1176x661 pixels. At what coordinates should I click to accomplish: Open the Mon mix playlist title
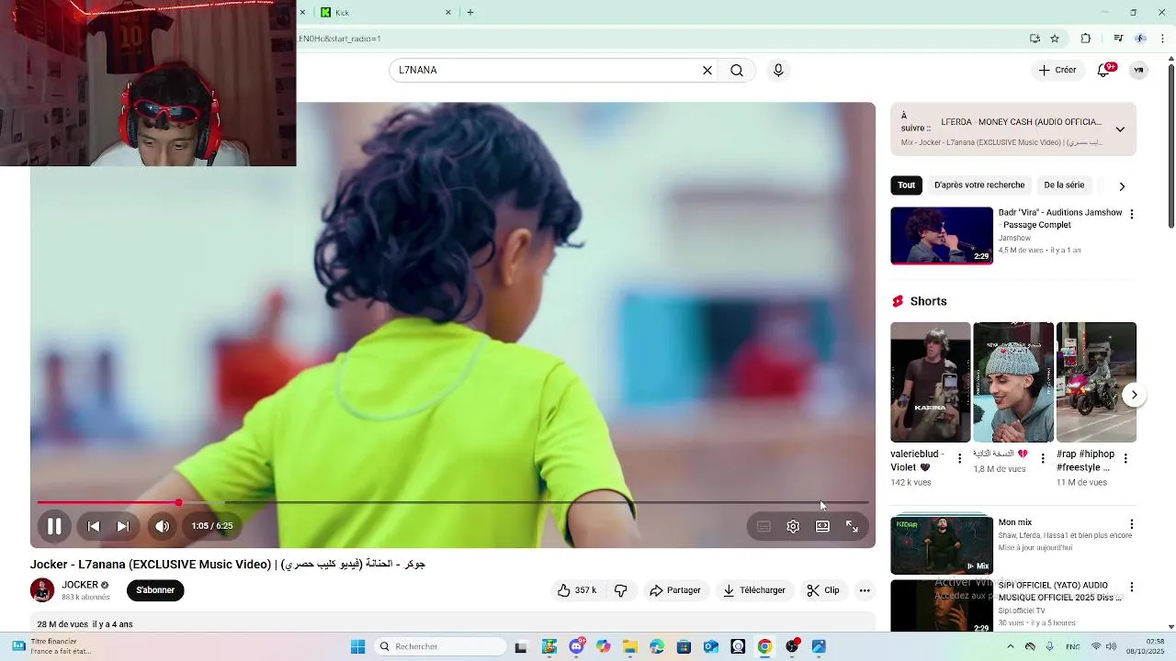tap(1015, 522)
